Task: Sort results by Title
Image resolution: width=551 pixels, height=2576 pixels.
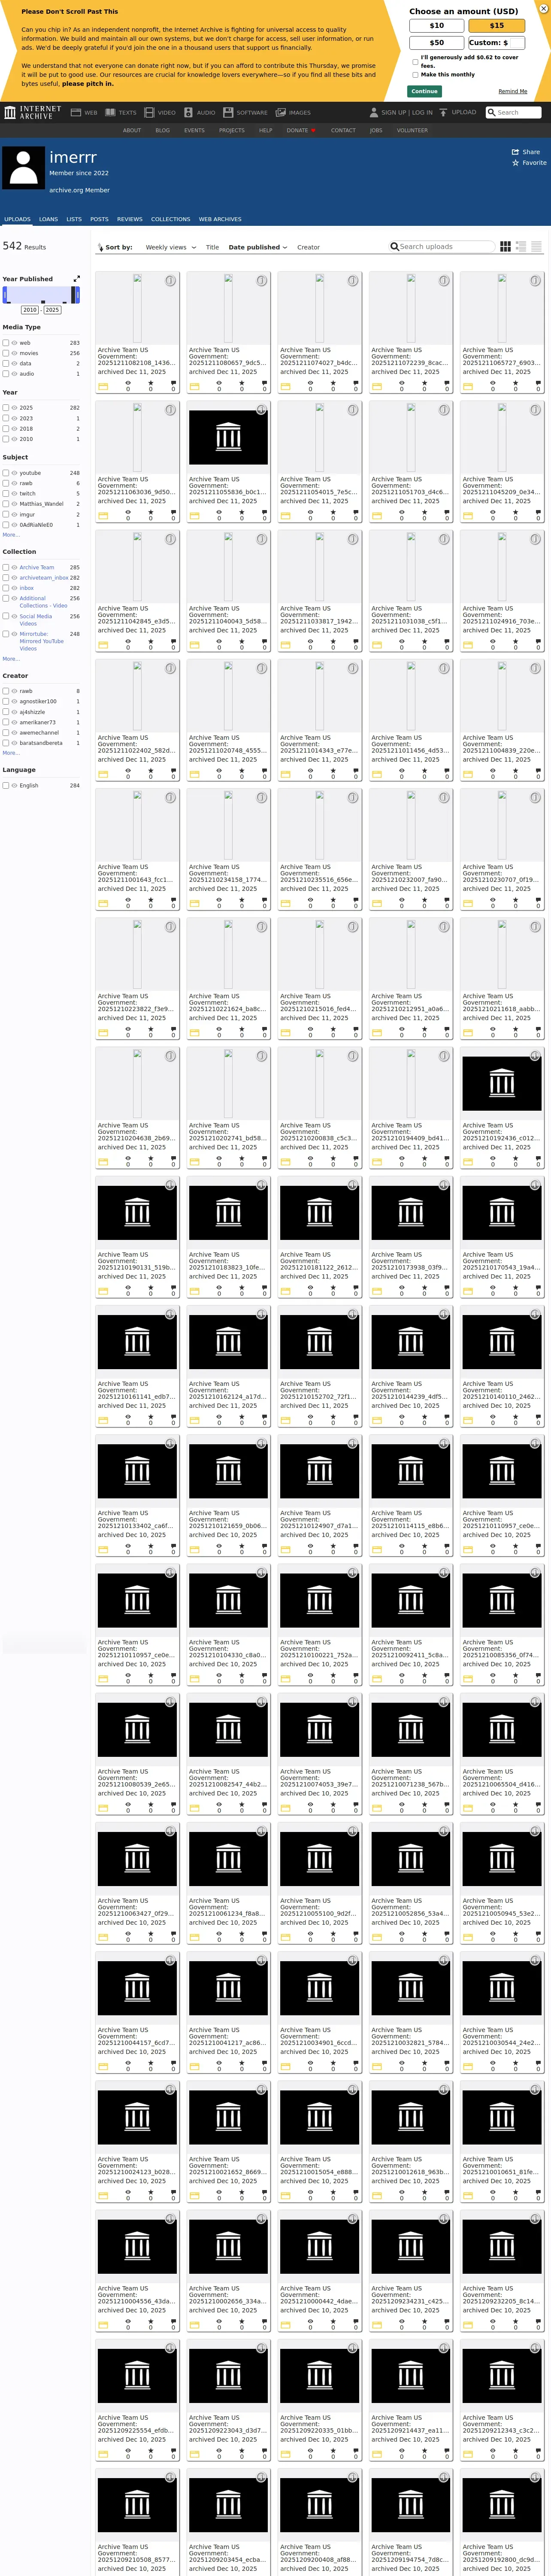Action: (x=212, y=247)
